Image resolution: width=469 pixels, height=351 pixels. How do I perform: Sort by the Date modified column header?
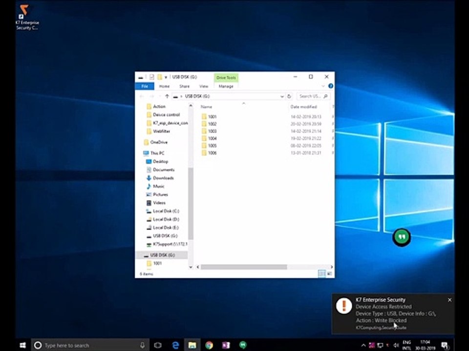(x=303, y=107)
